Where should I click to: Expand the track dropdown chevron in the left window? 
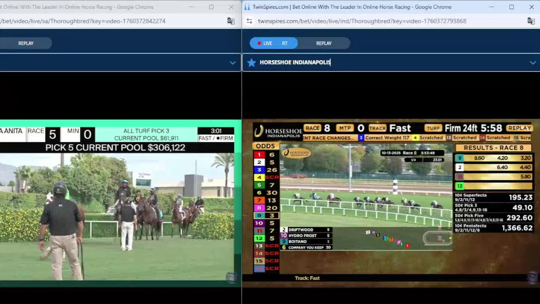[232, 62]
